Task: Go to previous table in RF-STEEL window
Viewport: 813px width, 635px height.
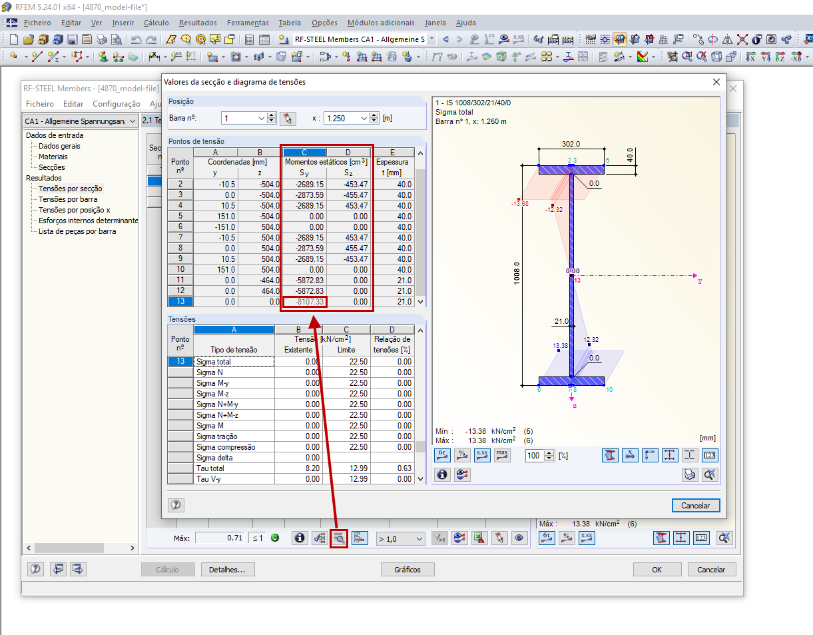Action: coord(59,569)
